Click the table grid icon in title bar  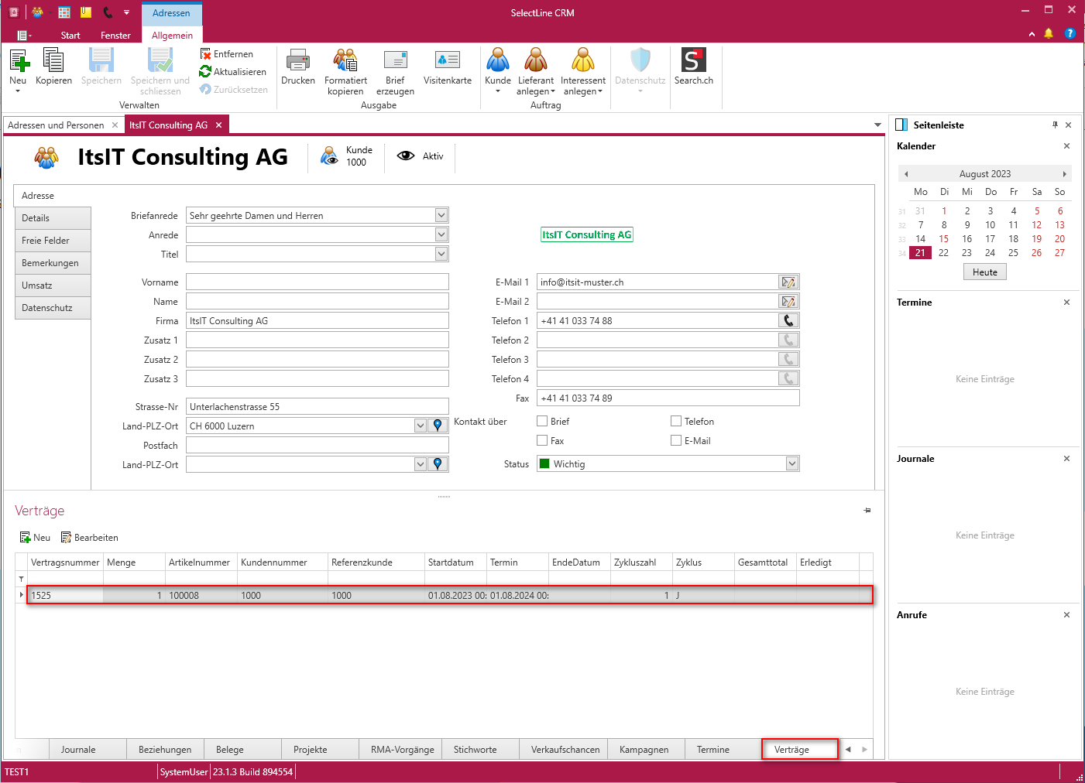pos(64,12)
